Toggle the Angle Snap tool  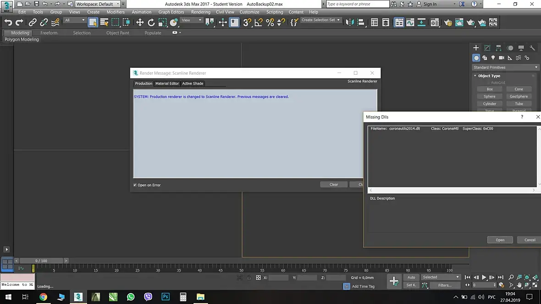[x=259, y=22]
